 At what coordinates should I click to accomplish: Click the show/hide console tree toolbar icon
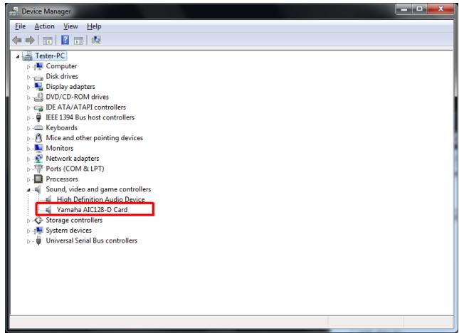tap(48, 41)
